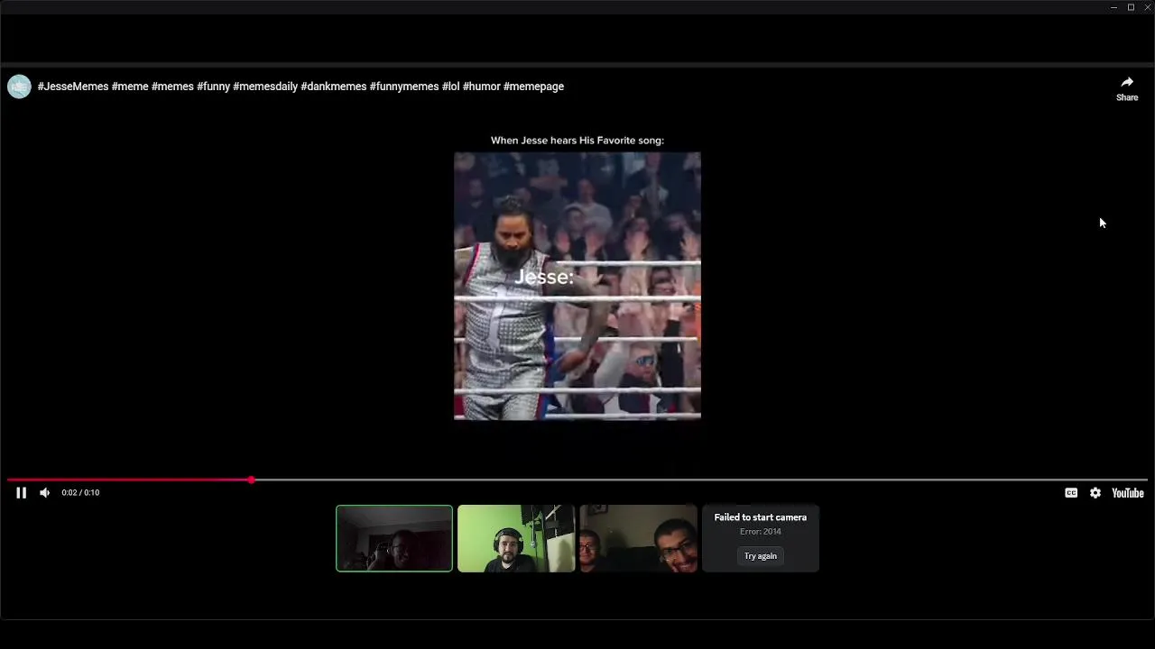Open the video settings gear
Screen dimensions: 1155x649
tap(1095, 493)
